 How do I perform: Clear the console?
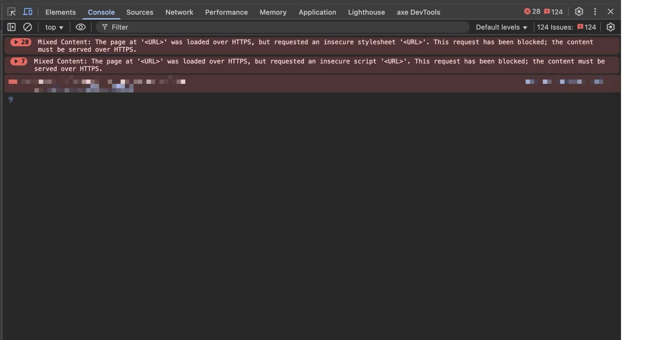pos(28,27)
